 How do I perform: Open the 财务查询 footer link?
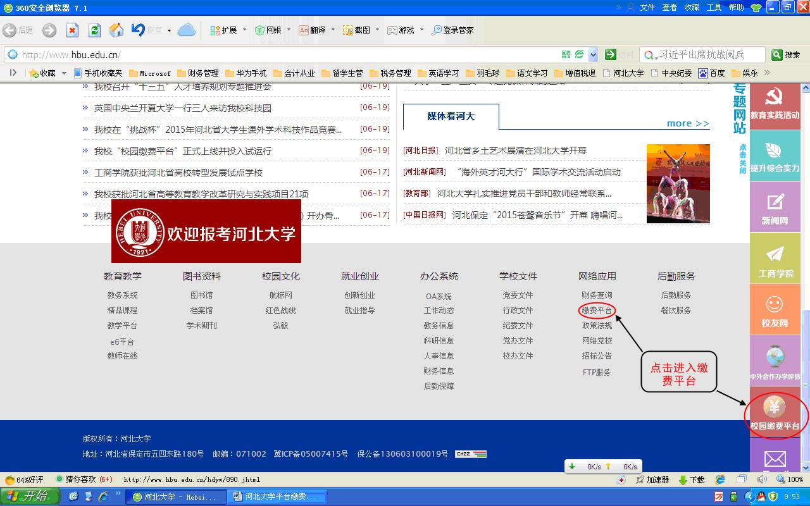click(597, 295)
